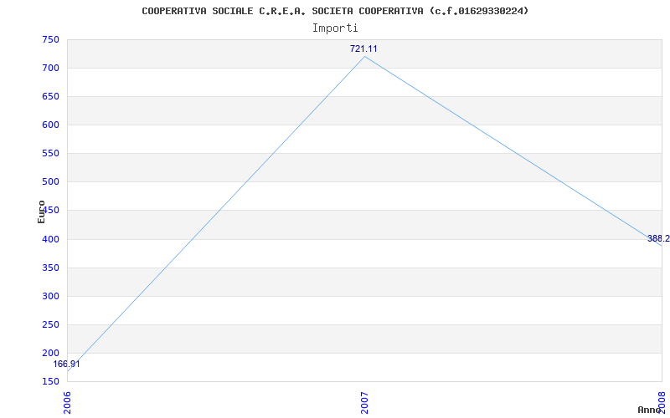This screenshot has width=670, height=418.
Task: Select the 2008 x-axis label
Action: 662,403
